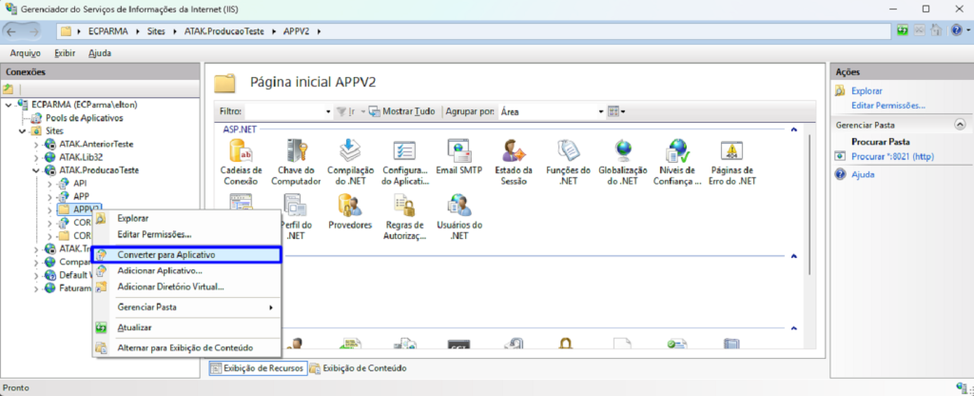Open Chave do Computador icon

click(x=296, y=152)
